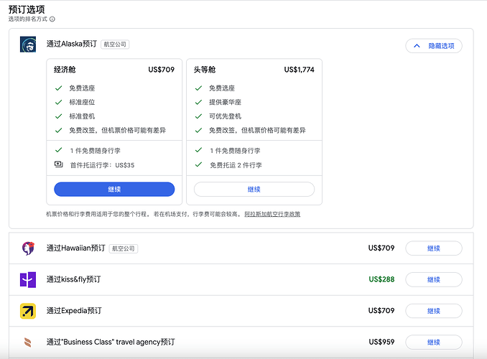Click 通过Expedia预订 row title
487x359 pixels.
coord(74,311)
